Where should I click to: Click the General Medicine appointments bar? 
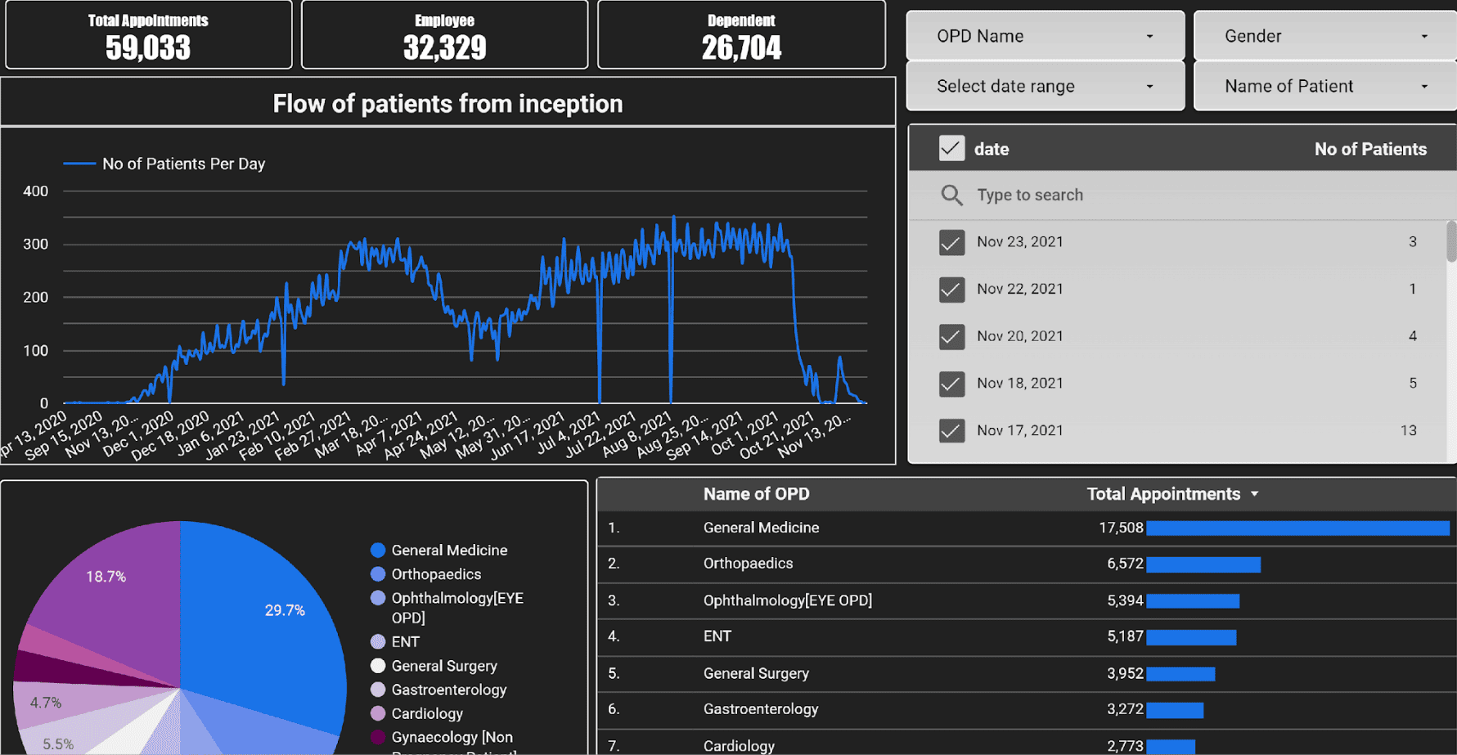click(1298, 528)
